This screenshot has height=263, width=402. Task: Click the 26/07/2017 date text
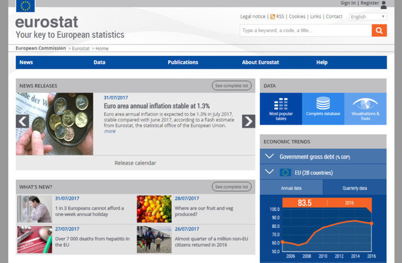187,229
